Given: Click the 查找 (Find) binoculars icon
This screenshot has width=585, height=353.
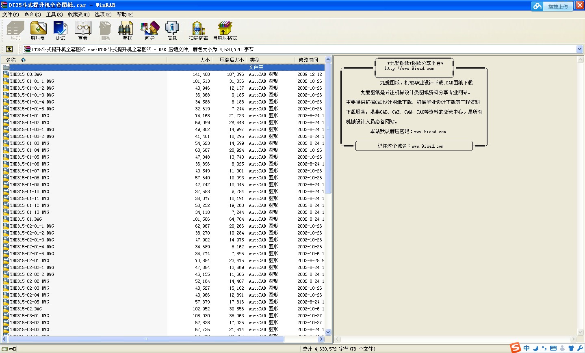Looking at the screenshot, I should tap(127, 30).
